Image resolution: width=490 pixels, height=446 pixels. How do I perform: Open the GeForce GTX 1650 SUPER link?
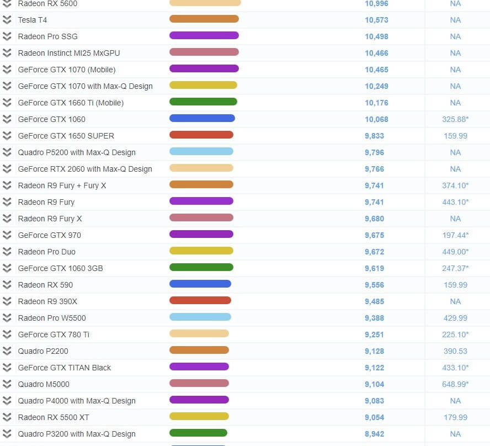(x=66, y=136)
